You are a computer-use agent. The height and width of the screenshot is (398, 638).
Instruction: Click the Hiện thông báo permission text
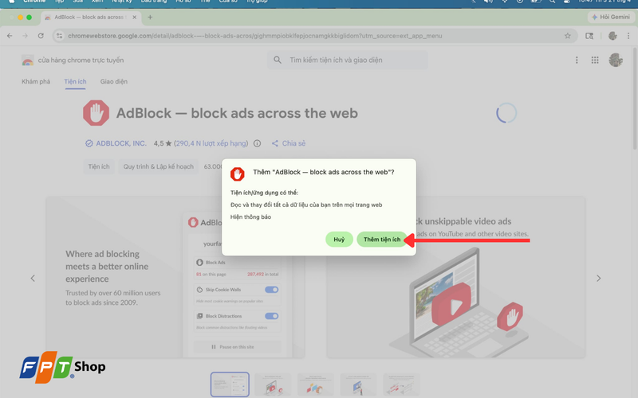point(250,217)
